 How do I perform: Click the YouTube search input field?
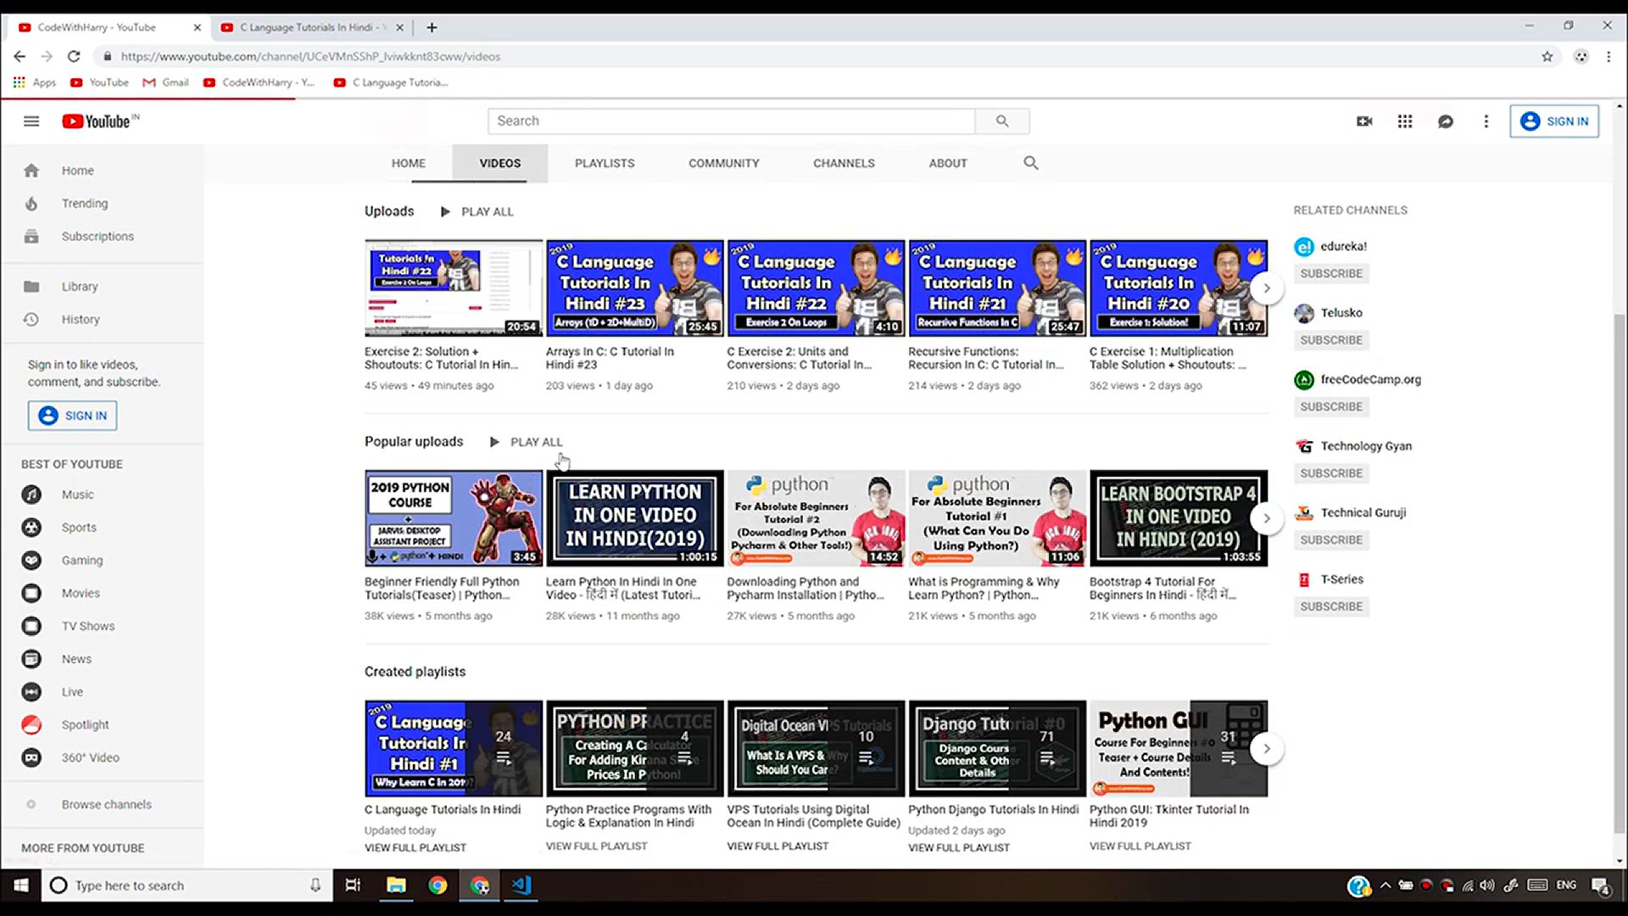pyautogui.click(x=731, y=121)
